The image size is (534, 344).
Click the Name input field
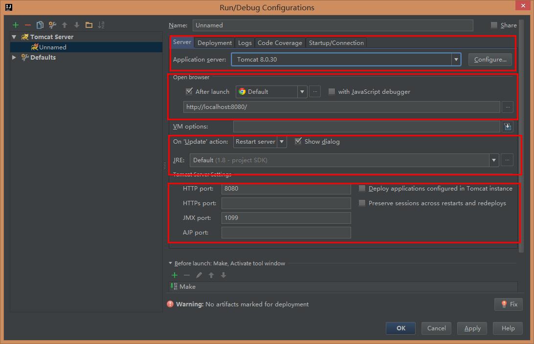point(333,25)
